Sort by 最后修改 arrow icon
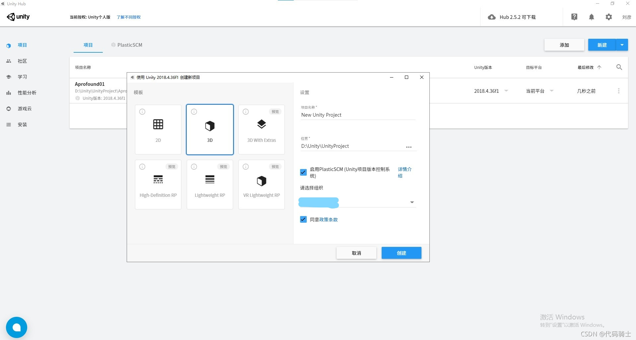This screenshot has width=636, height=340. pyautogui.click(x=599, y=67)
